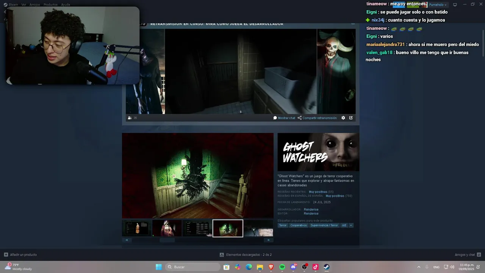The width and height of the screenshot is (485, 273).
Task: Select the red-robed figure thumbnail
Action: [167, 228]
